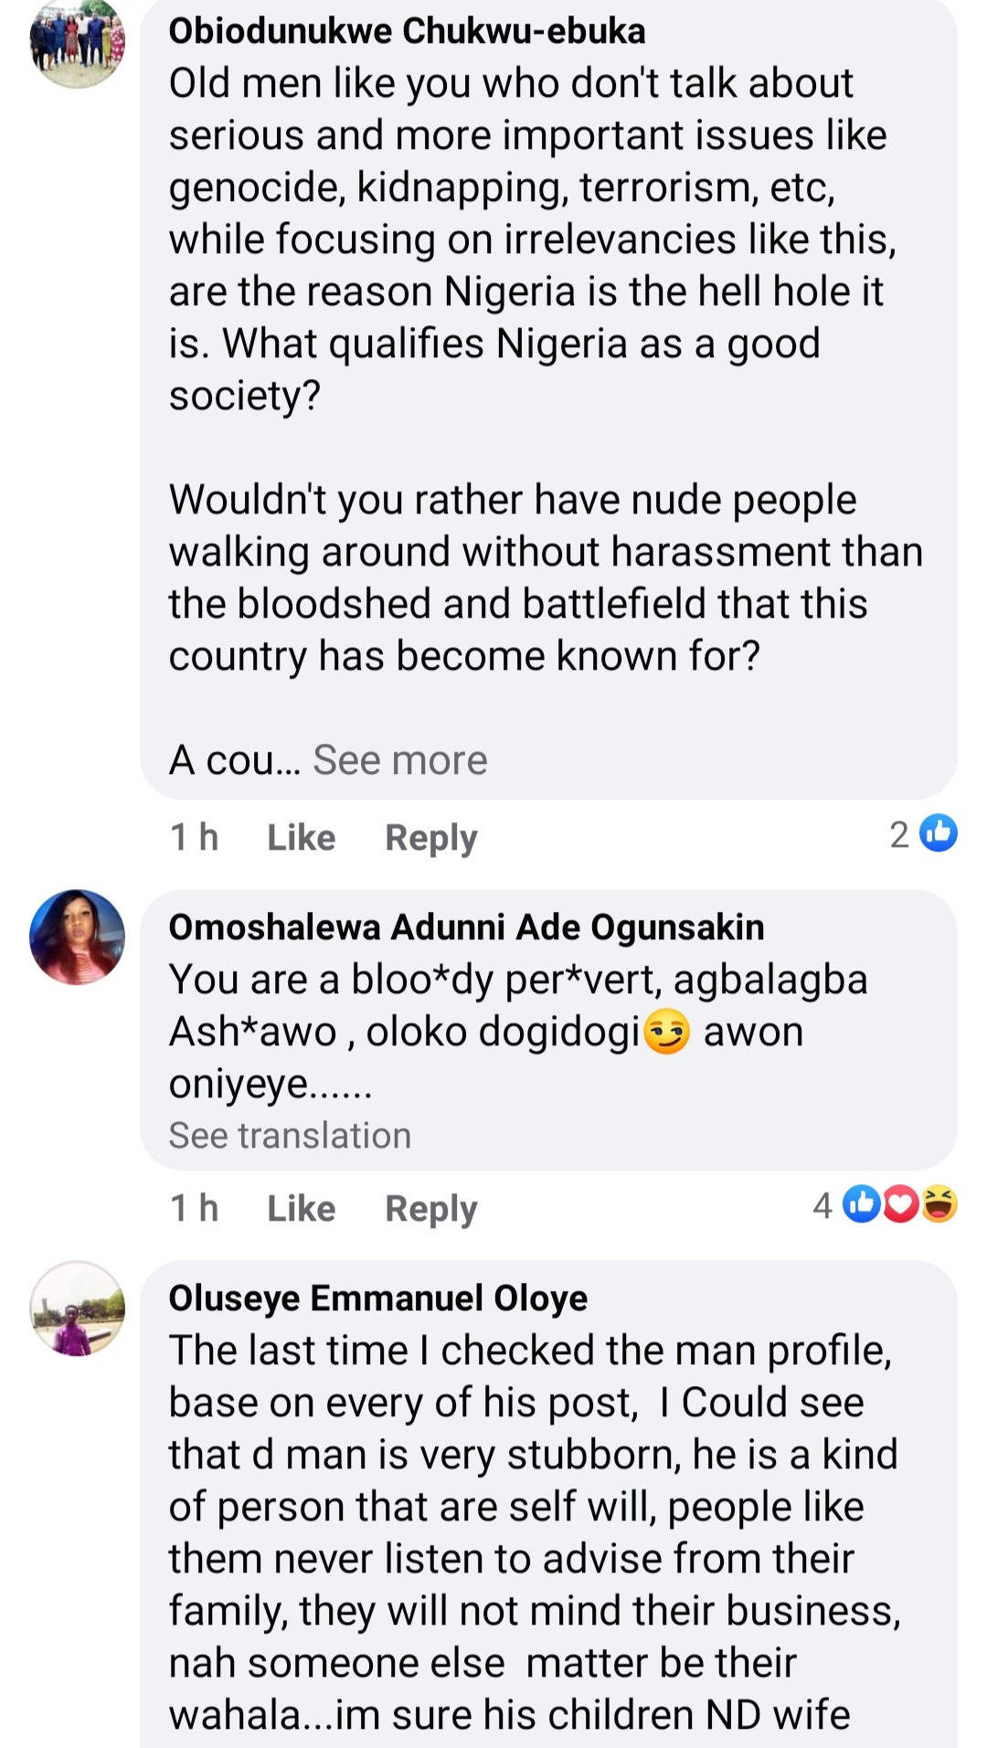The height and width of the screenshot is (1748, 987).
Task: Click the heart reaction icon on Omoshalewa's comment
Action: pos(900,1204)
